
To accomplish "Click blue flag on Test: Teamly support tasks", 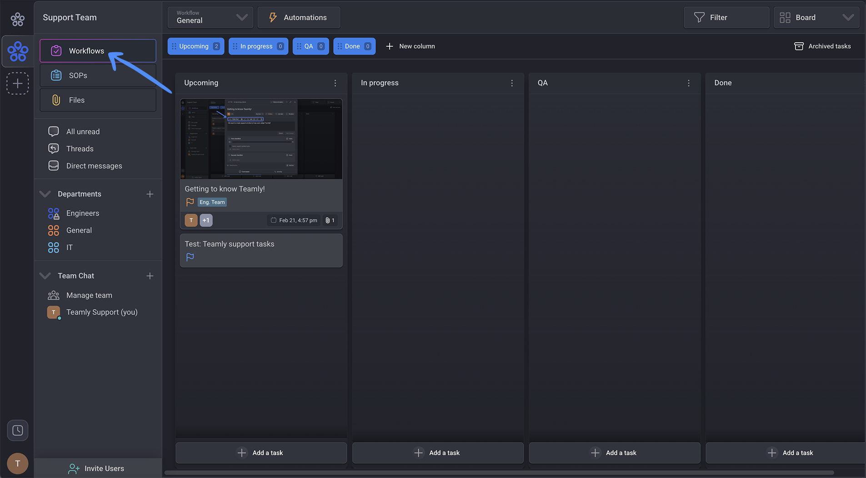I will pyautogui.click(x=190, y=257).
